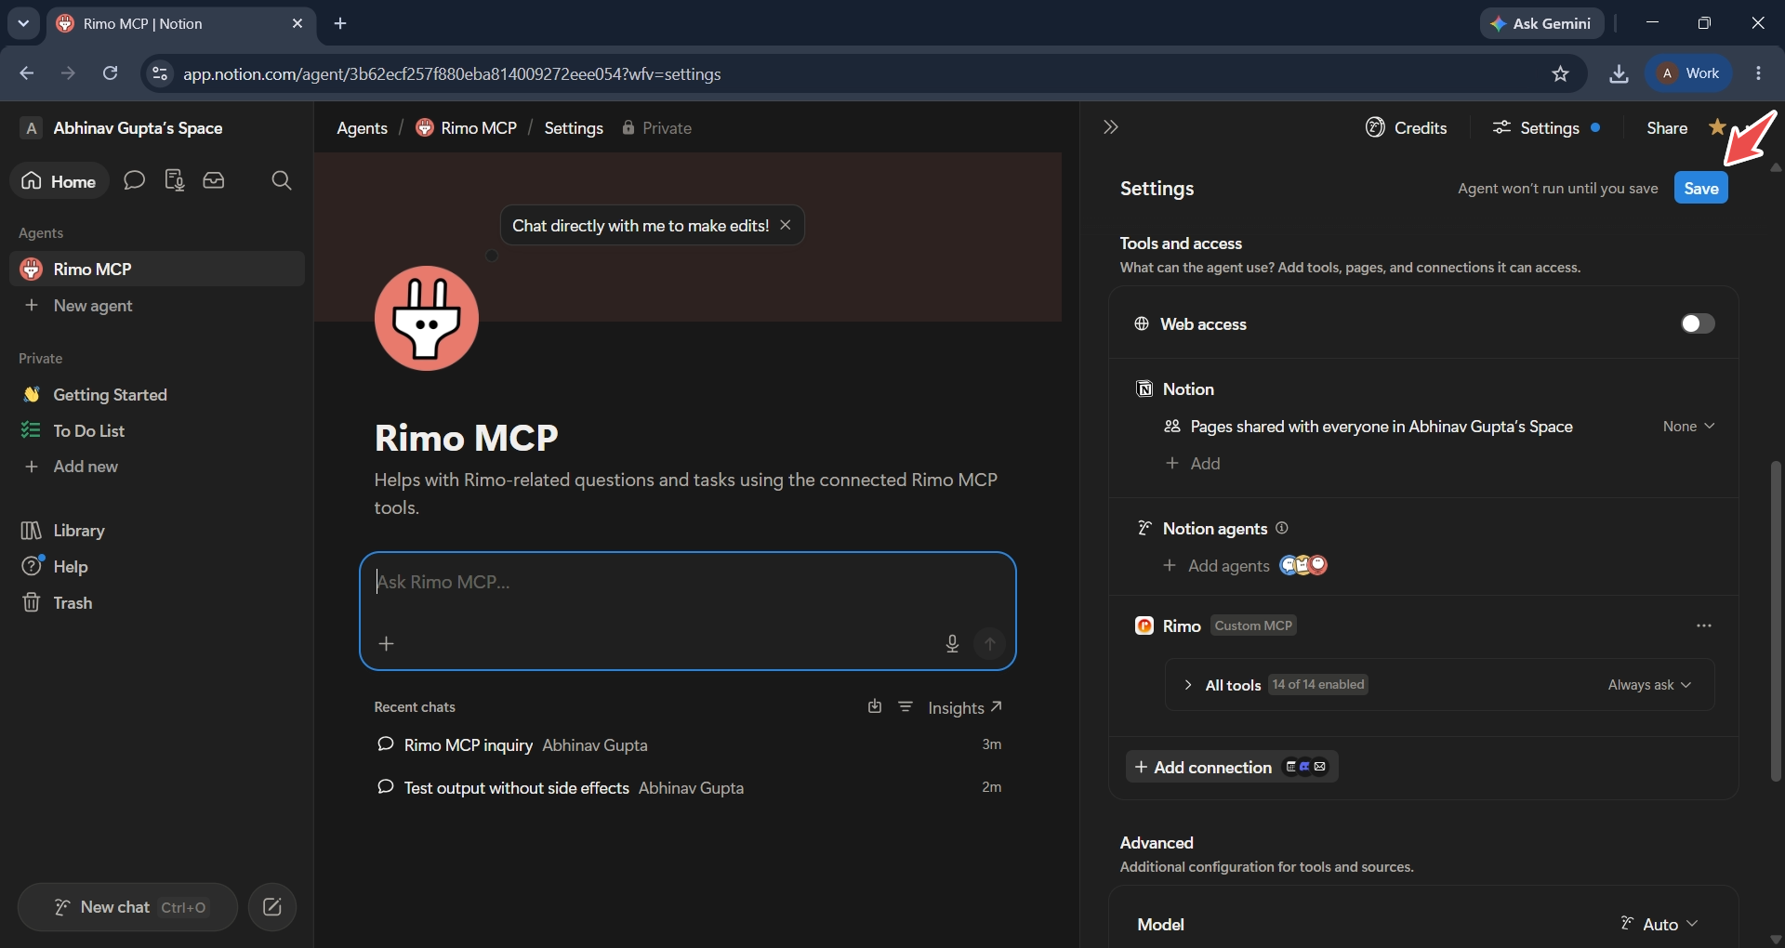The width and height of the screenshot is (1785, 948).
Task: Click the site information icon in address bar
Action: 160,73
